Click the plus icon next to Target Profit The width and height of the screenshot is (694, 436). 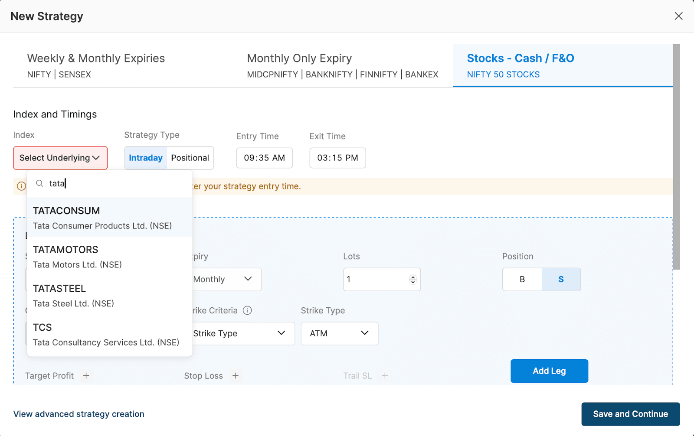pos(86,376)
